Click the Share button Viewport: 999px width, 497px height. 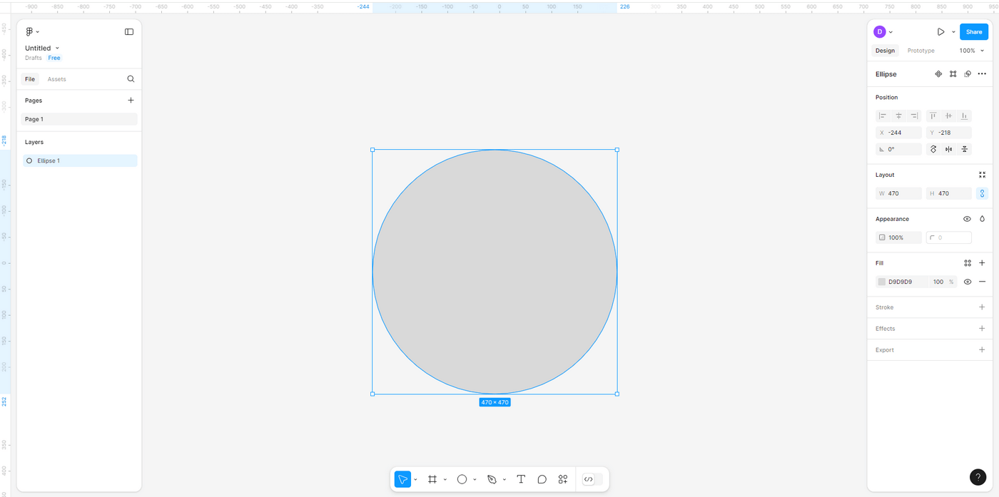pos(974,32)
